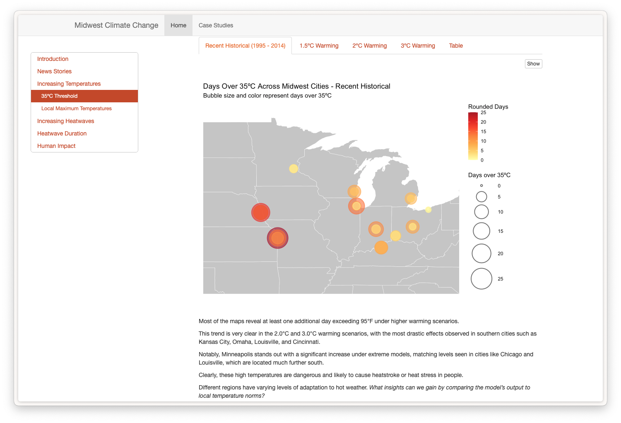Open the Home navbar tab

(178, 25)
